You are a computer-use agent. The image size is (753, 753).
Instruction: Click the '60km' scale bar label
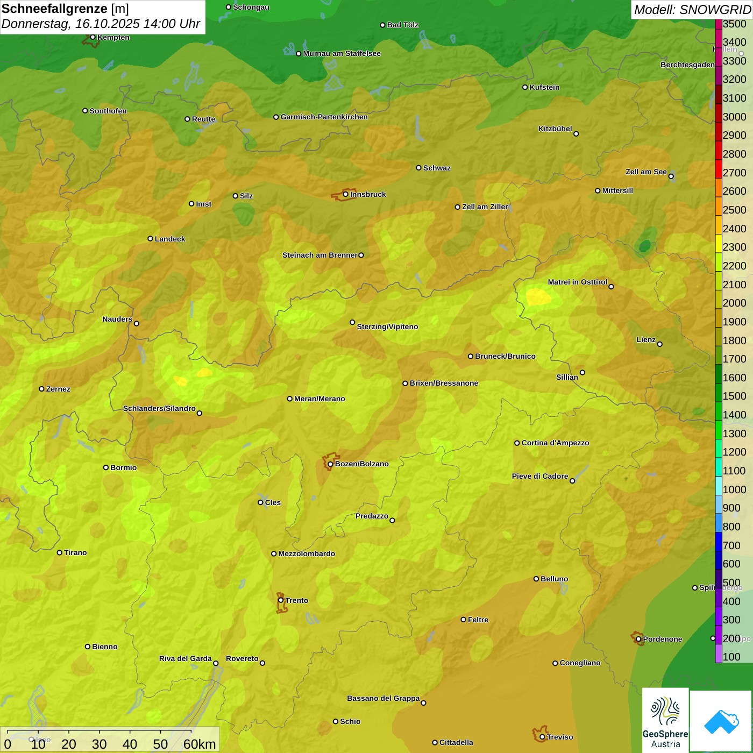point(200,744)
